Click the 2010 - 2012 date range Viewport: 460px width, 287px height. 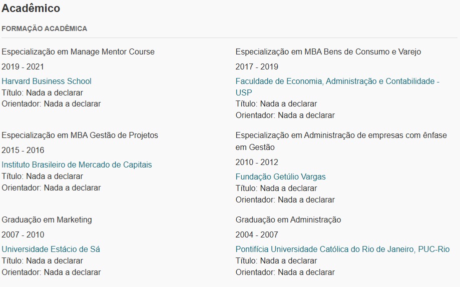coord(257,162)
